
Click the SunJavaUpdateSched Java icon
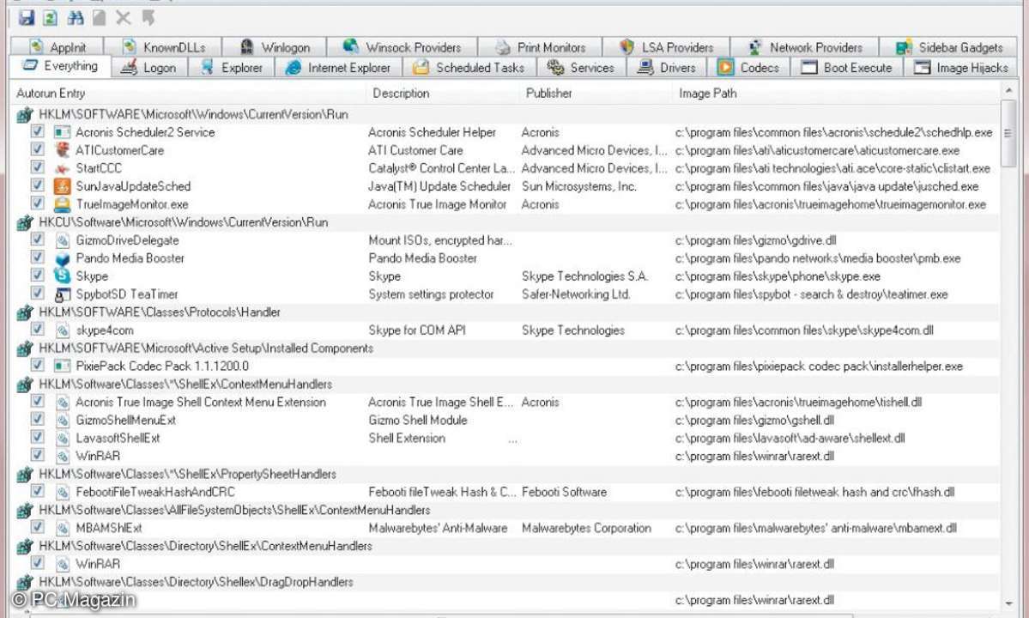[63, 186]
